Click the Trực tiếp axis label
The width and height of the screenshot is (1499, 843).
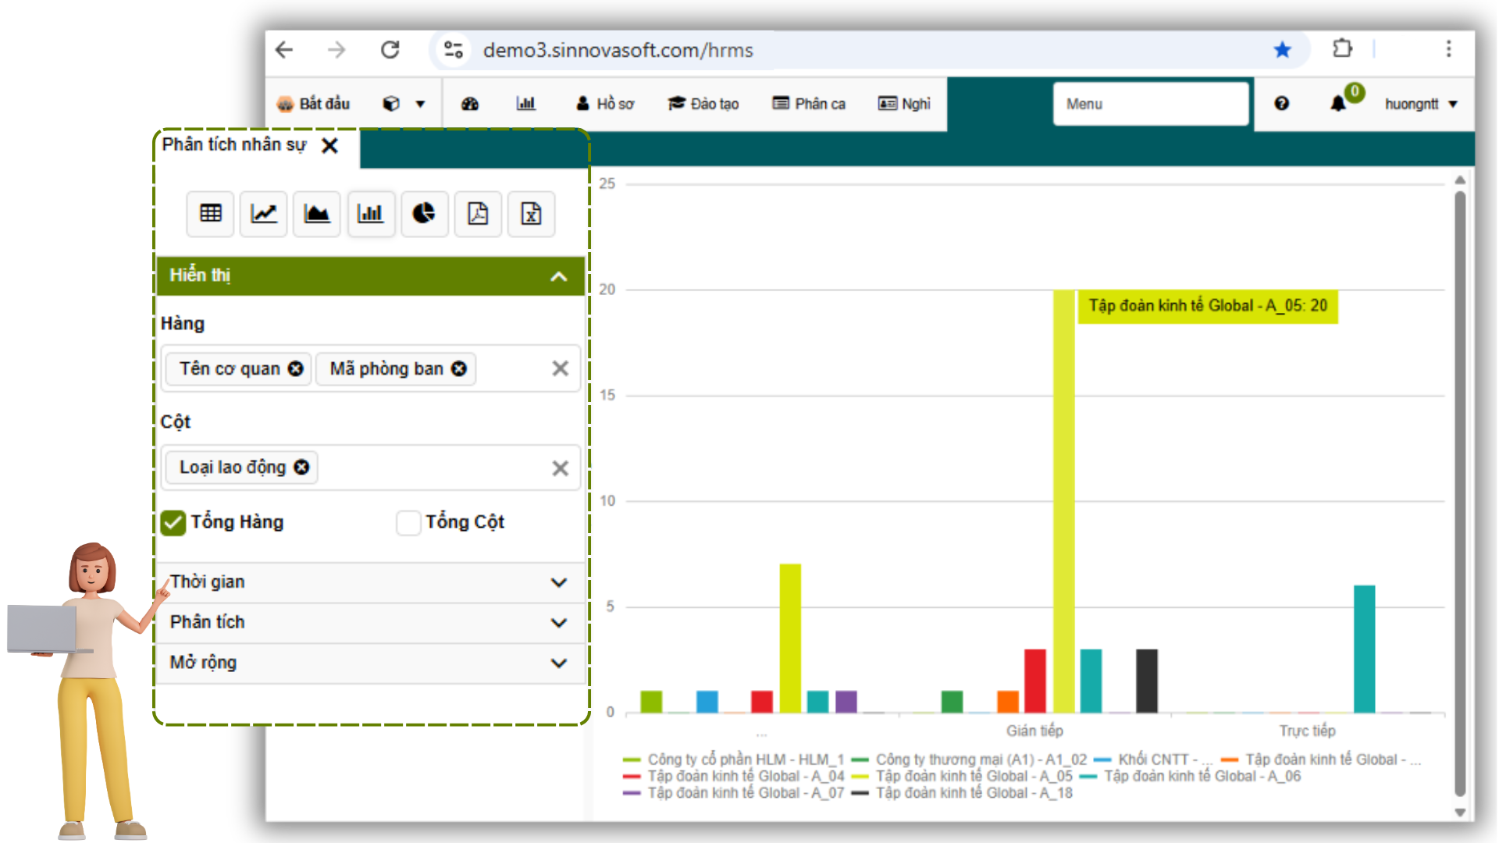[x=1307, y=731]
